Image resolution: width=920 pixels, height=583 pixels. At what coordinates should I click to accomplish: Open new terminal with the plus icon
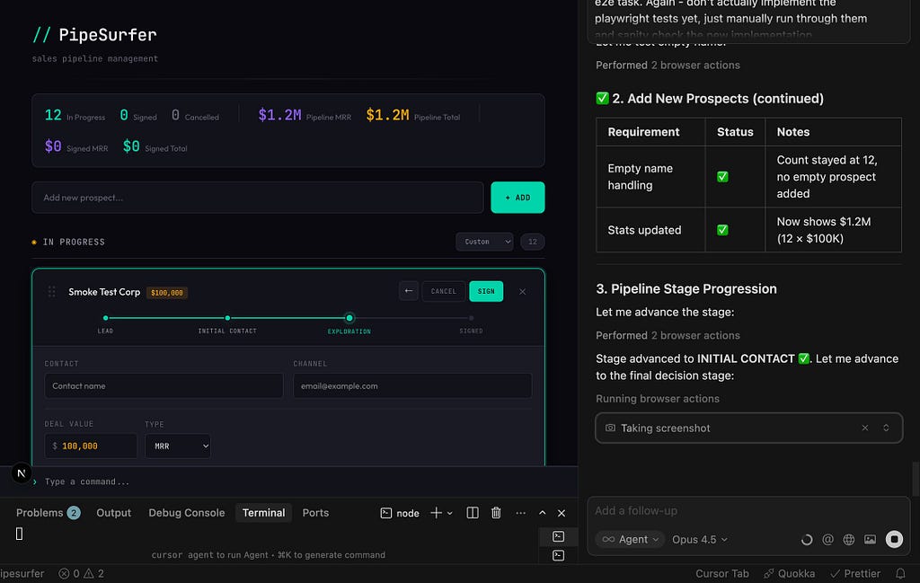[x=436, y=513]
